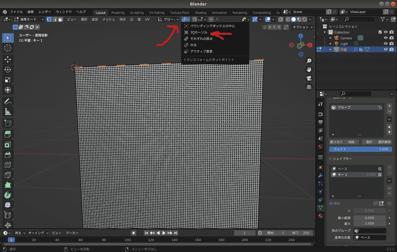
Task: Adjust ウェイト weight slider
Action: [360, 149]
